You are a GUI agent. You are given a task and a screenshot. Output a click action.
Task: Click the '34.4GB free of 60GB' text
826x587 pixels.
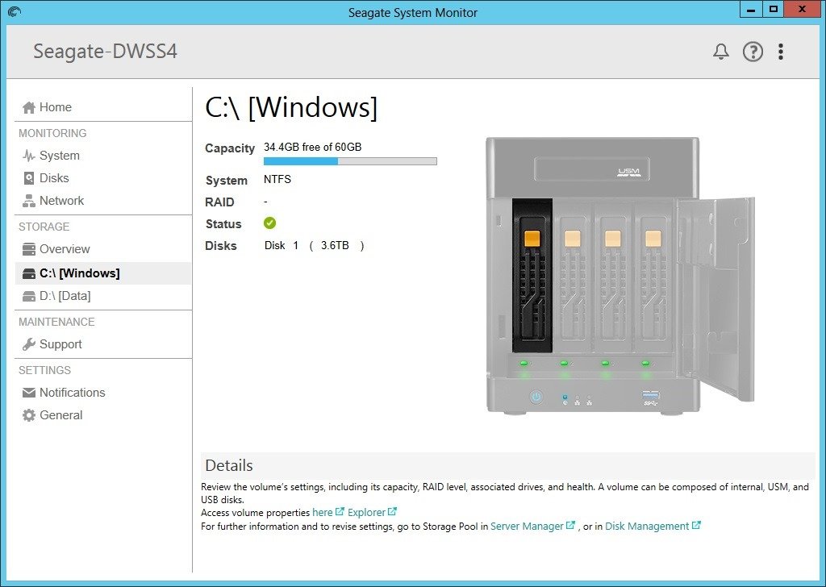point(312,147)
